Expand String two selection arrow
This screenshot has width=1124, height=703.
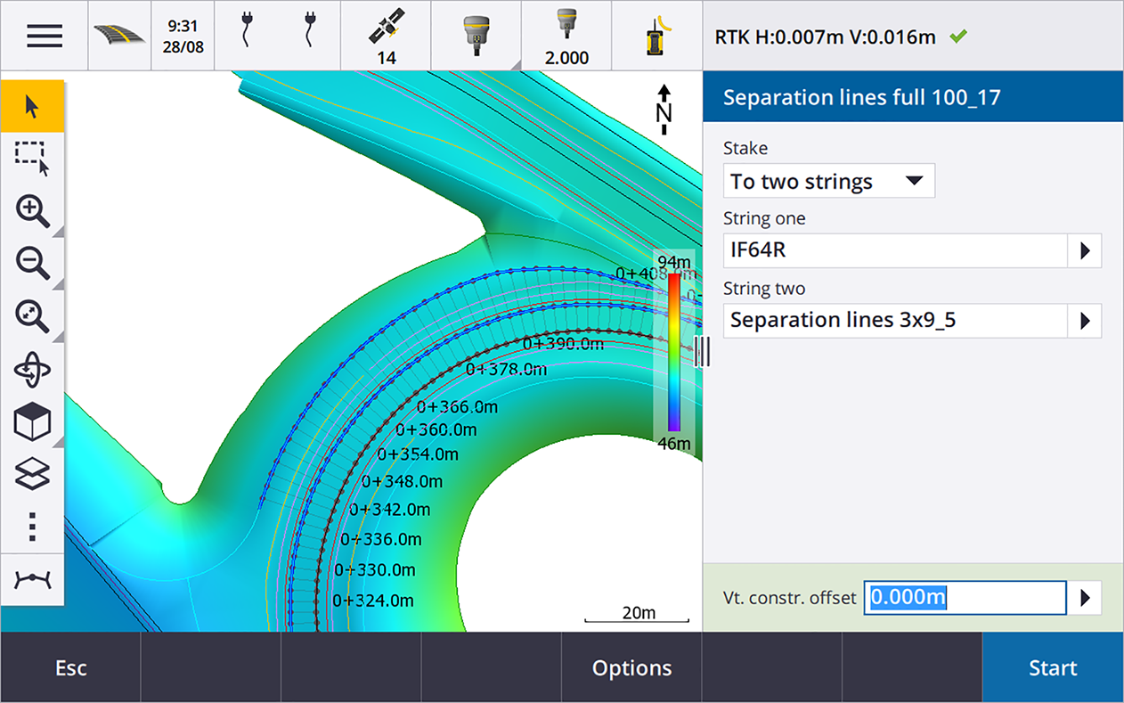[1084, 321]
